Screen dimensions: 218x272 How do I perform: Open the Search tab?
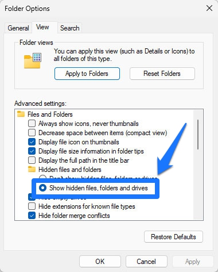[69, 28]
